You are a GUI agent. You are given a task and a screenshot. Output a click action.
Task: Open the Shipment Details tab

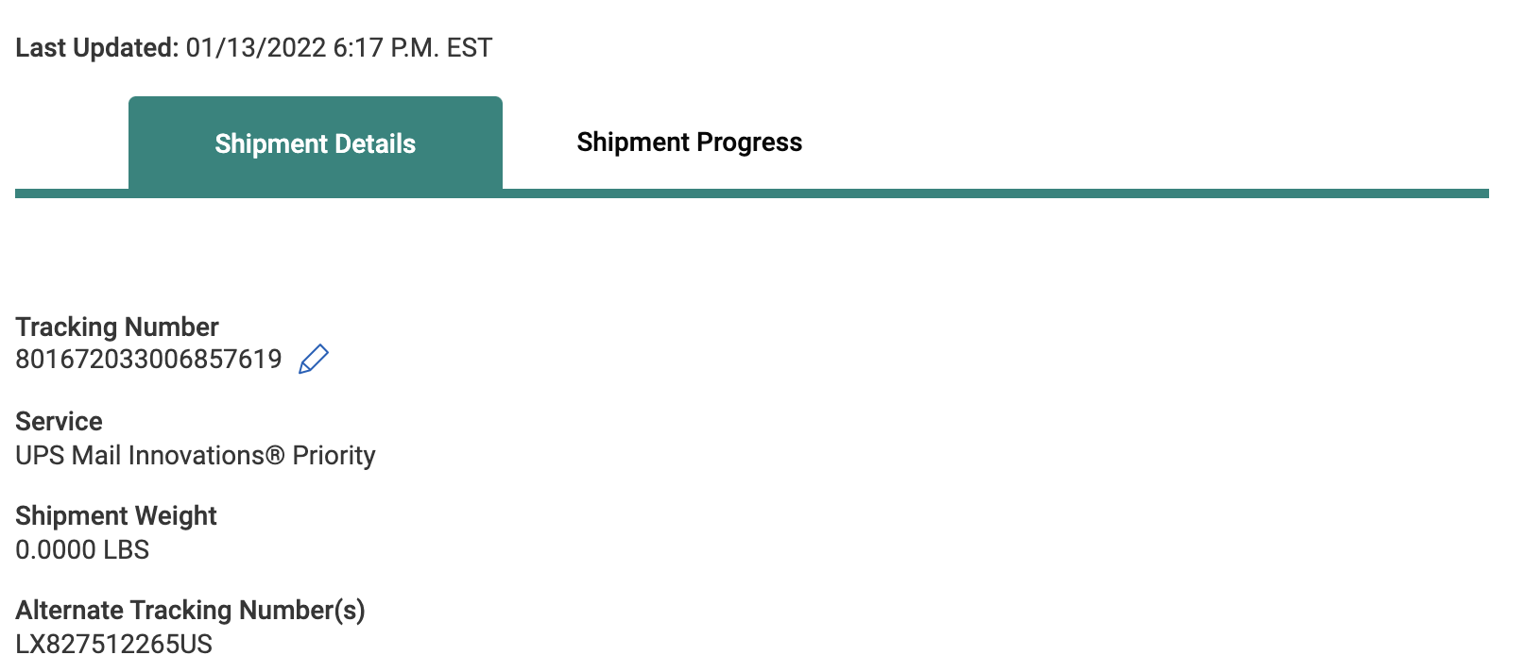coord(315,143)
